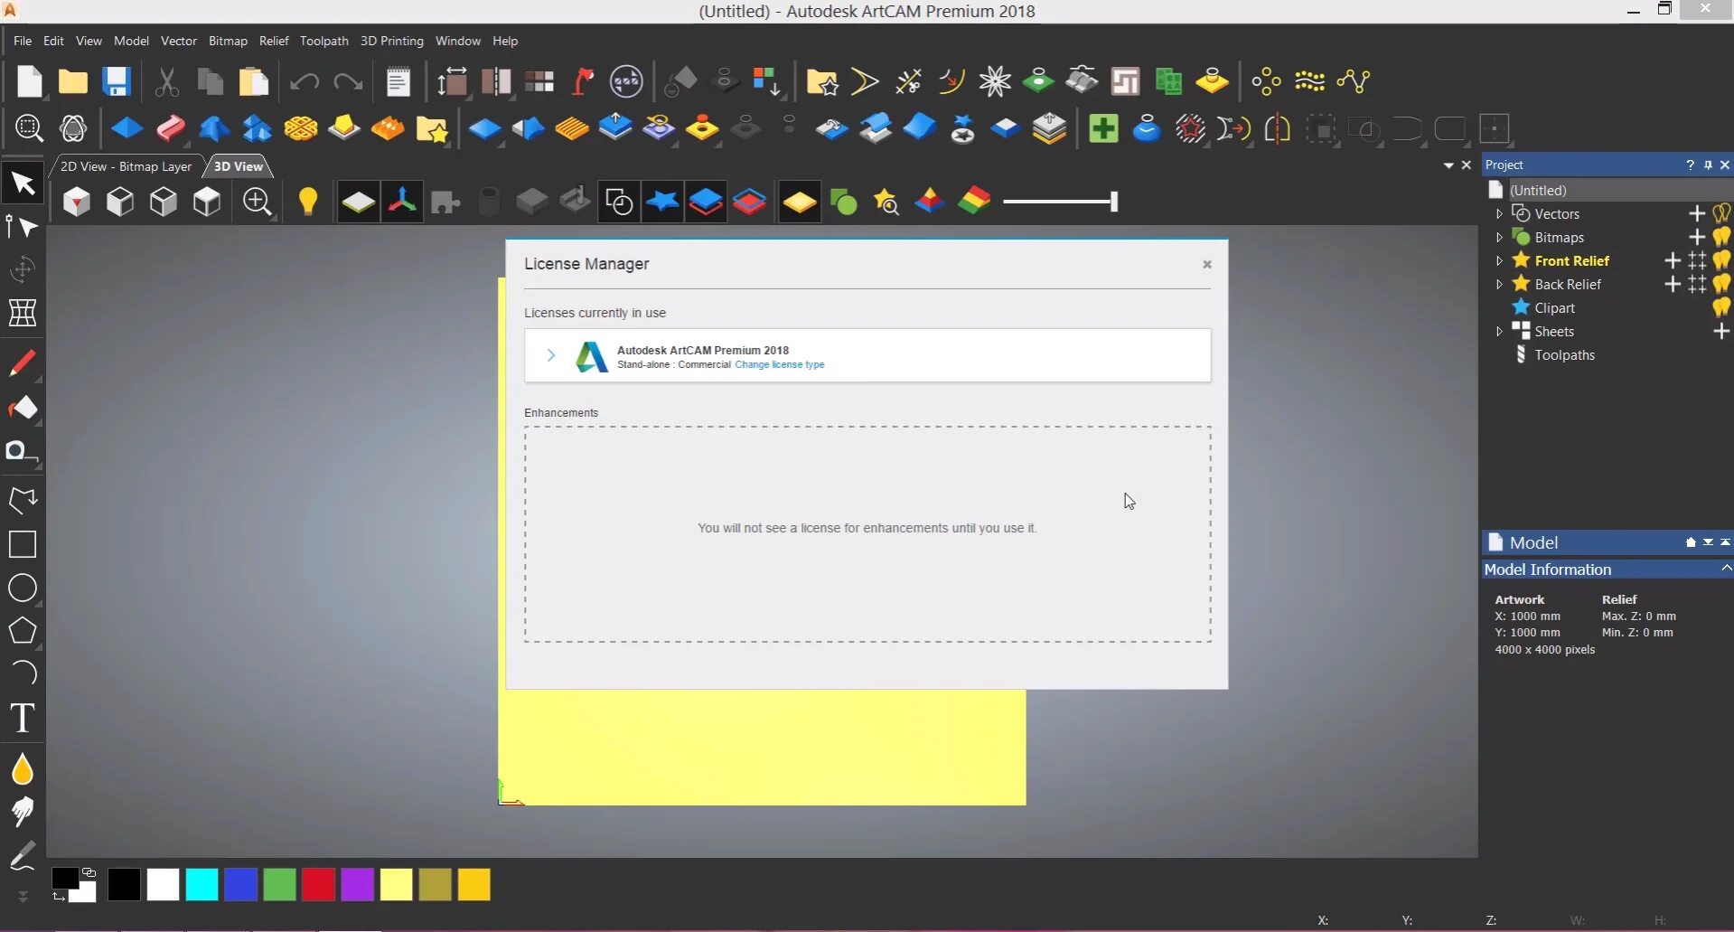Click the green plus Add Relief icon

(1103, 128)
